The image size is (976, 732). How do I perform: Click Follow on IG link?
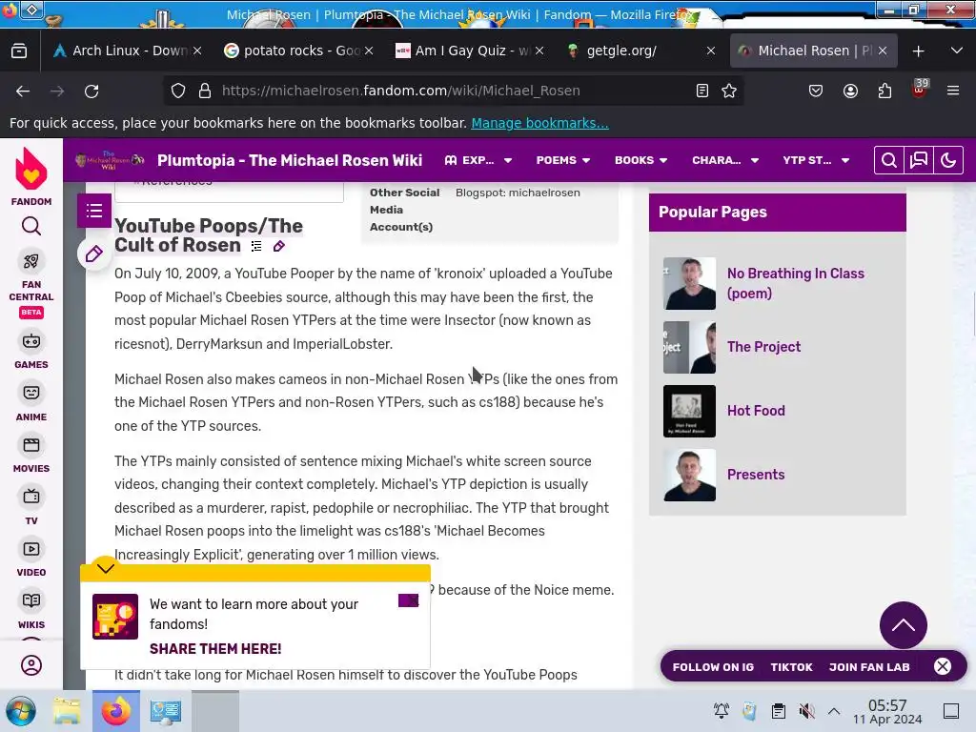[713, 667]
